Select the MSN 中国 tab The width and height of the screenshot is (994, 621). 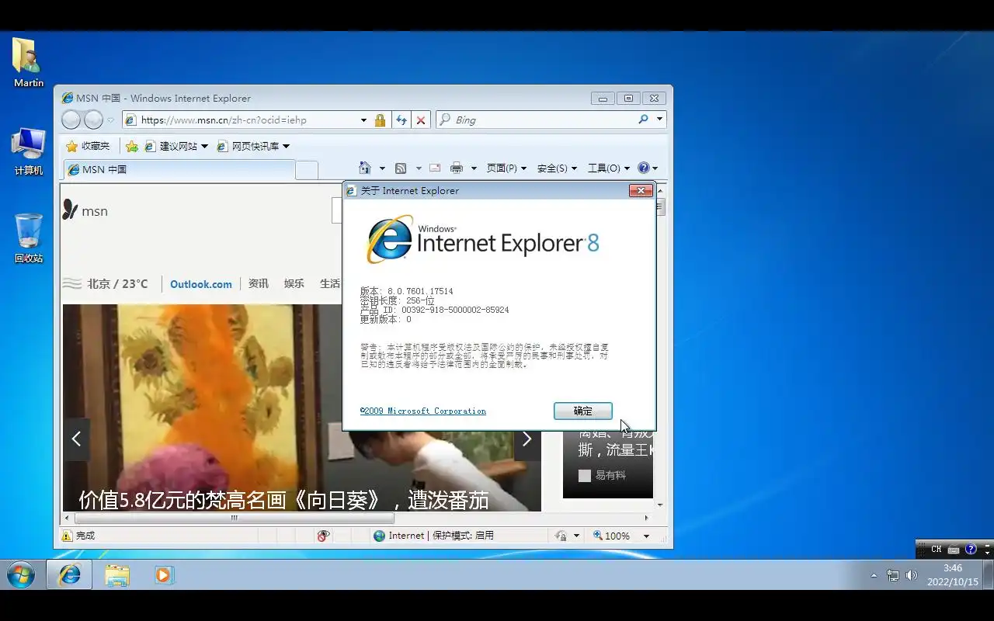tap(179, 169)
